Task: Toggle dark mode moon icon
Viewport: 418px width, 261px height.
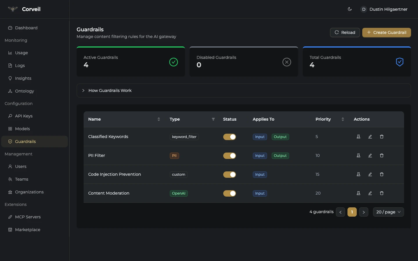Action: 349,9
